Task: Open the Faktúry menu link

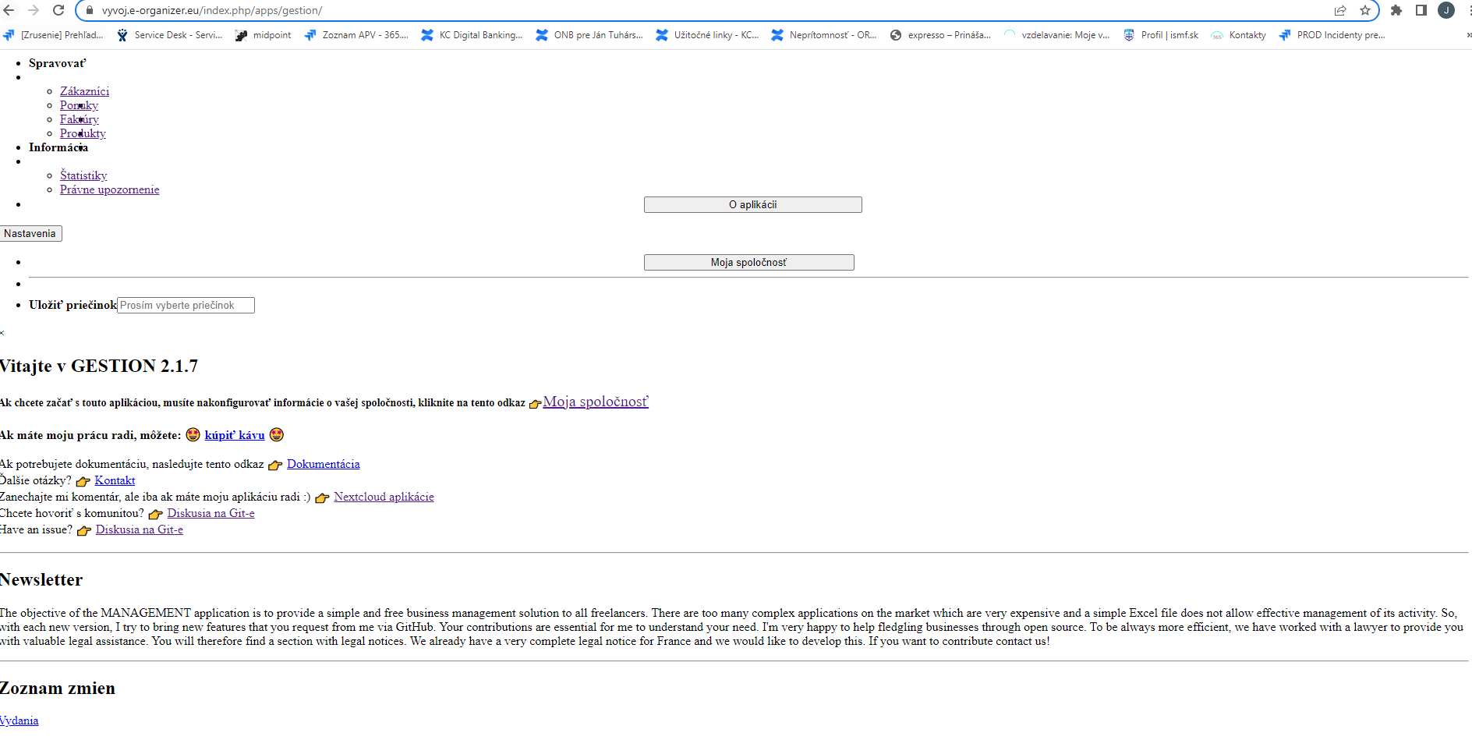Action: (x=80, y=119)
